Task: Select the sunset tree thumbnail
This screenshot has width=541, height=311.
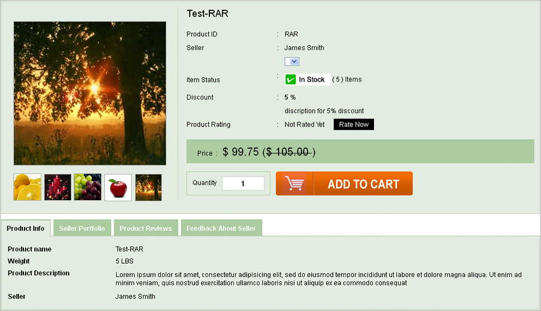Action: pyautogui.click(x=148, y=187)
